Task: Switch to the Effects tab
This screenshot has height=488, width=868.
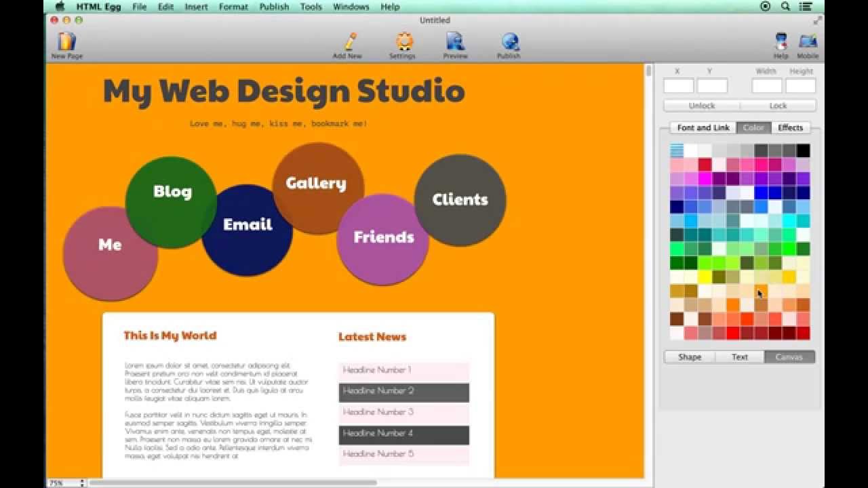Action: [x=790, y=127]
